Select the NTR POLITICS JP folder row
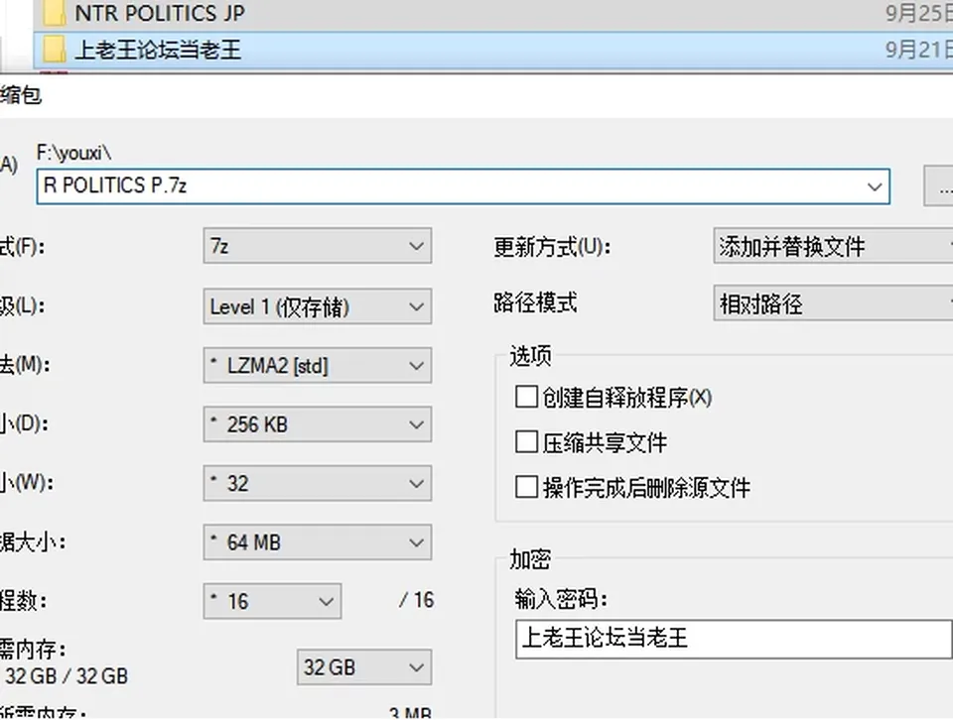This screenshot has width=953, height=720. 493,13
